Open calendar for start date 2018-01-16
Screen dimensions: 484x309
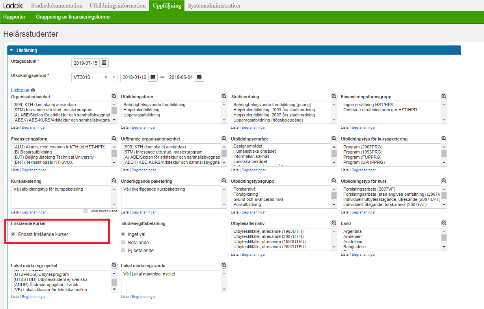(153, 77)
